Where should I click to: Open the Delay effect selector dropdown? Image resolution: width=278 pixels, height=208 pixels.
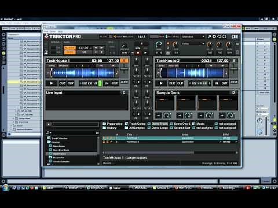pyautogui.click(x=193, y=44)
